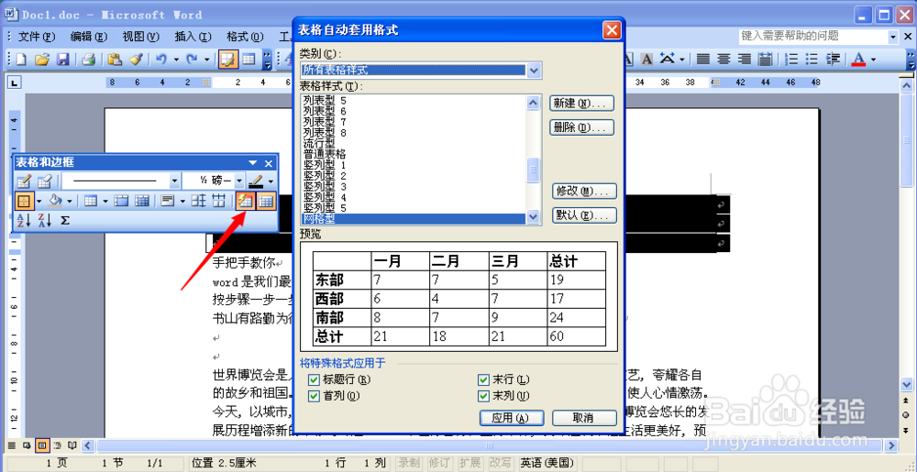This screenshot has width=917, height=472.
Task: Click the New blank document icon
Action: [x=21, y=59]
